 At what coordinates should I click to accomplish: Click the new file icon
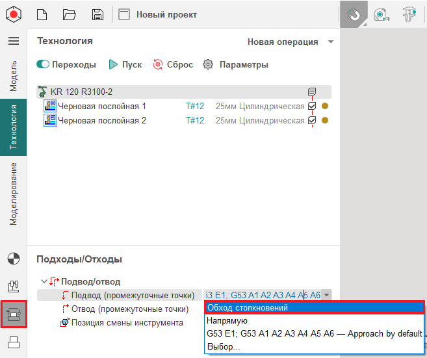(42, 14)
